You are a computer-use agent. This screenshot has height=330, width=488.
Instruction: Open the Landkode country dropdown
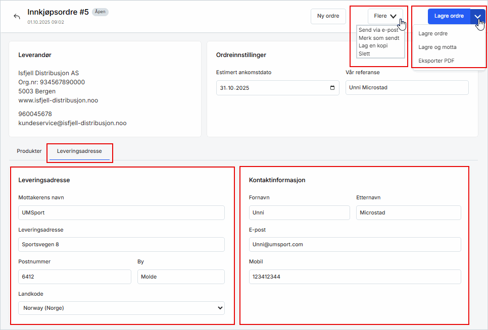121,308
